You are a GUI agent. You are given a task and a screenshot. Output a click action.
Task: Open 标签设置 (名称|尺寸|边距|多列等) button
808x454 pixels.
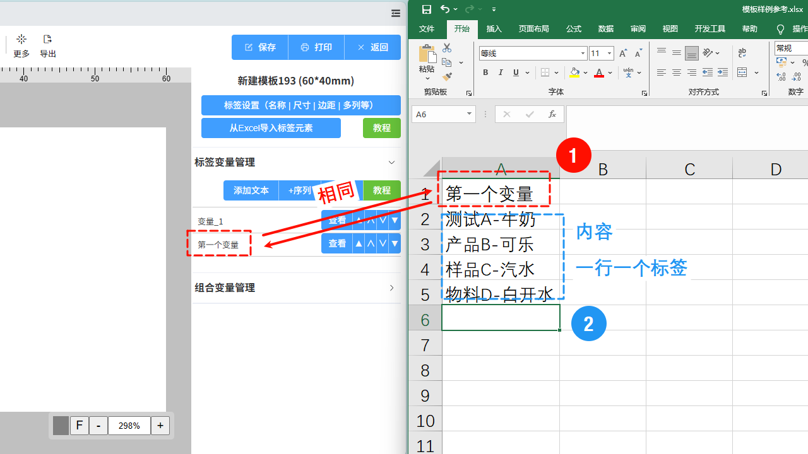(301, 105)
